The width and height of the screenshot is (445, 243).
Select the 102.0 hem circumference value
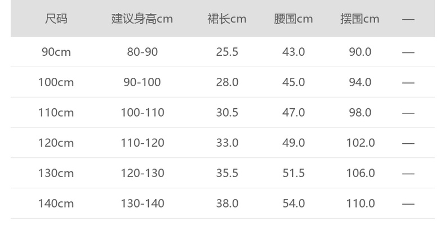[361, 143]
